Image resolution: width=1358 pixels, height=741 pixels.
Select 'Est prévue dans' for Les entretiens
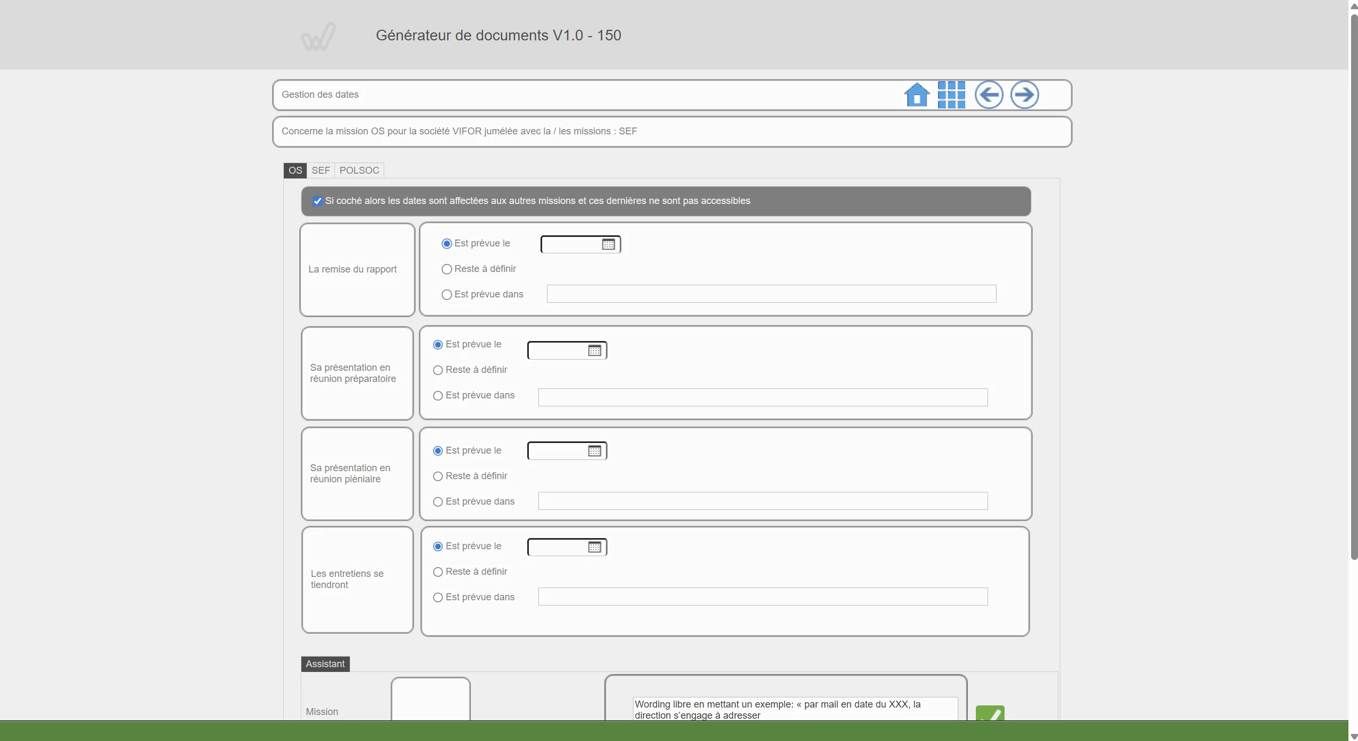[x=438, y=598]
